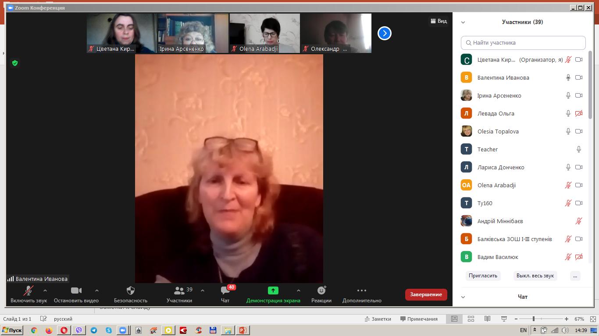The image size is (599, 336).
Task: Click the Пригласить button
Action: 483,276
